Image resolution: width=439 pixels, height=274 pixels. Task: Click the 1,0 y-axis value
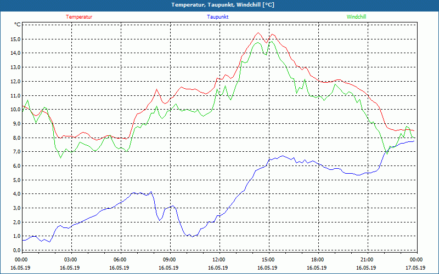click(x=16, y=236)
